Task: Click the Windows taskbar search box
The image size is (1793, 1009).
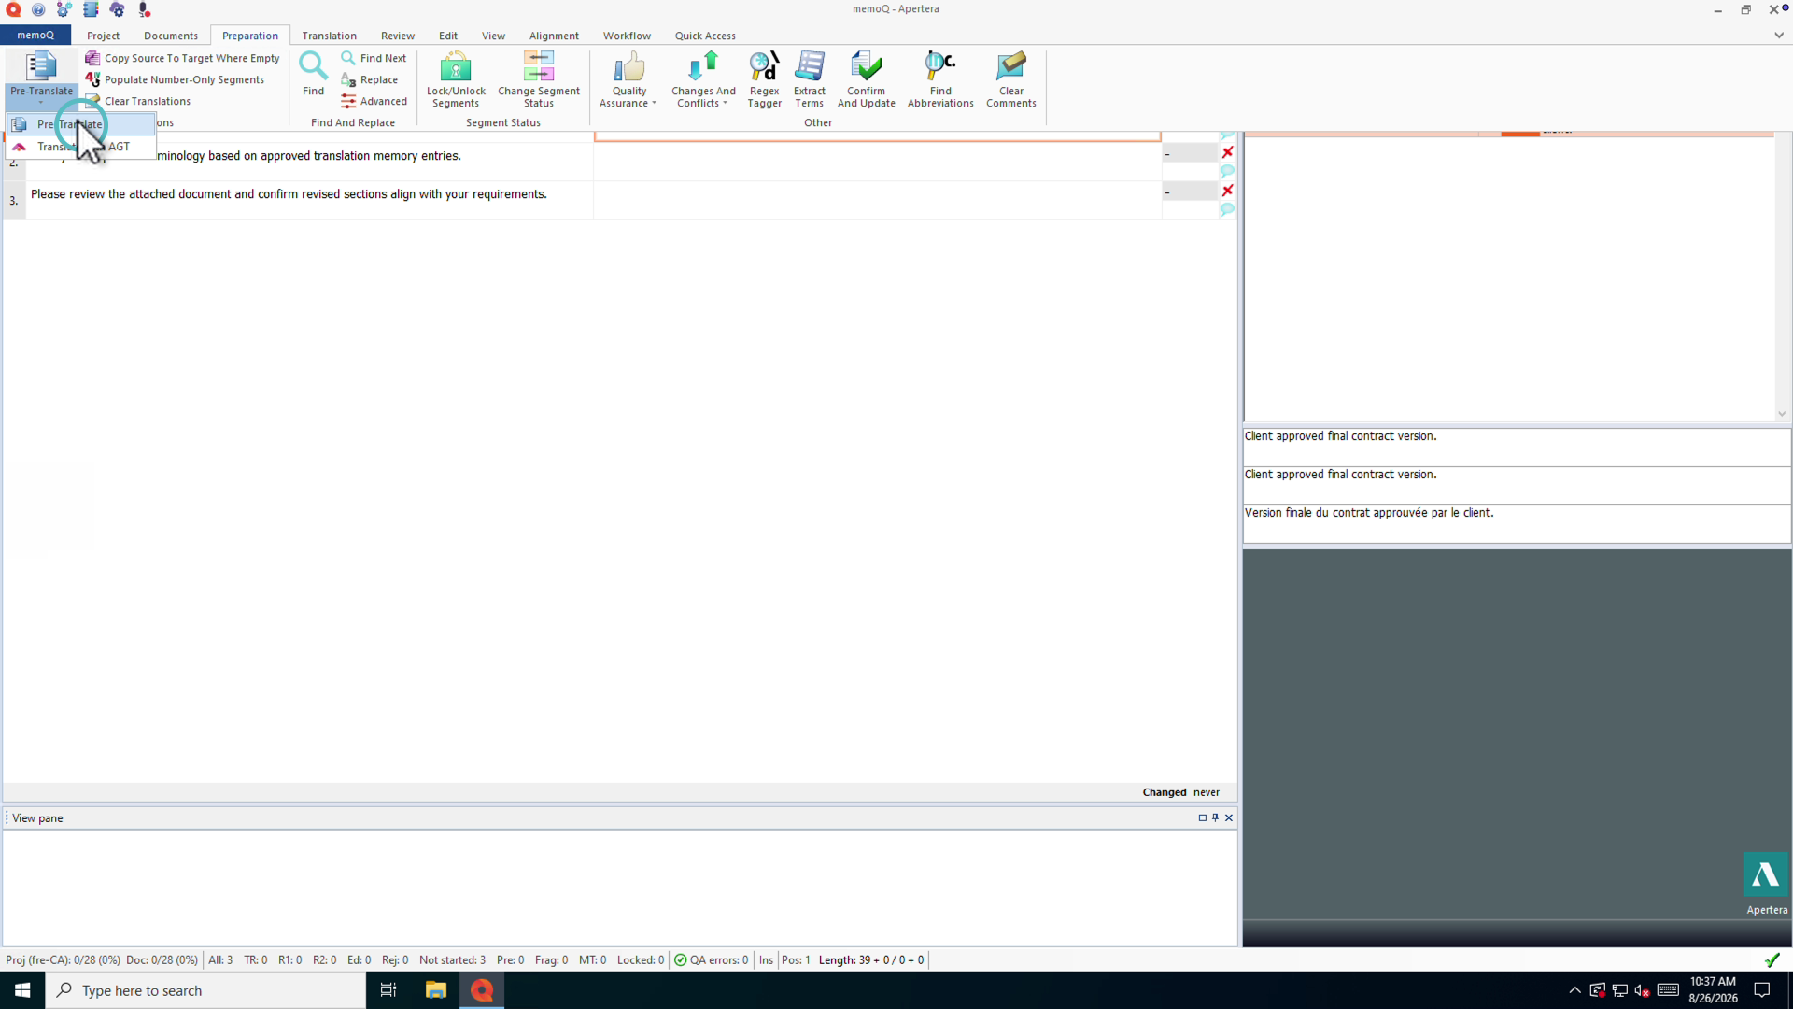Action: (x=205, y=990)
